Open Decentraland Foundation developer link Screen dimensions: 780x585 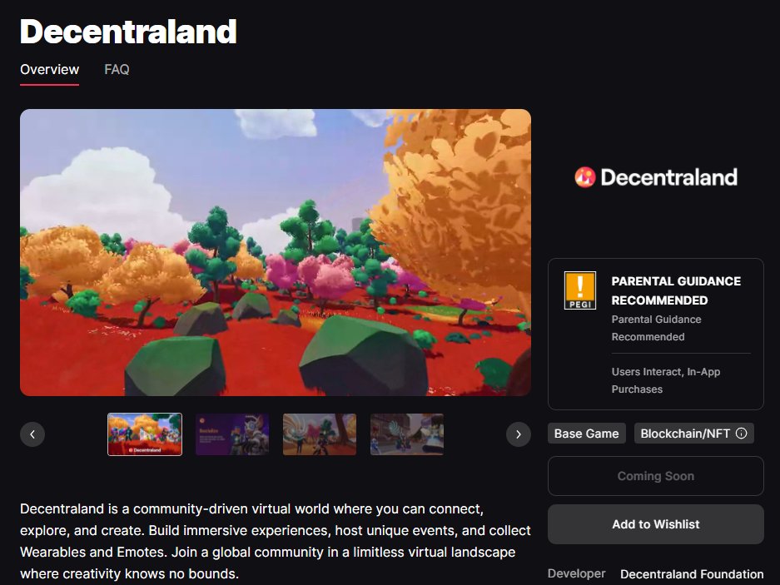coord(692,574)
